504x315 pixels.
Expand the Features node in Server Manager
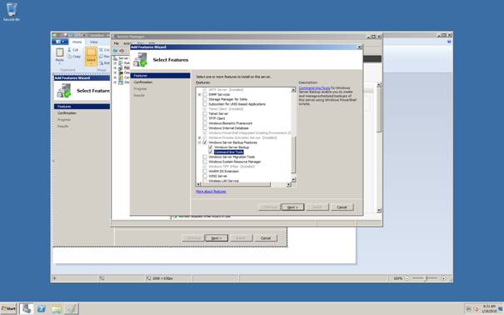click(x=115, y=67)
